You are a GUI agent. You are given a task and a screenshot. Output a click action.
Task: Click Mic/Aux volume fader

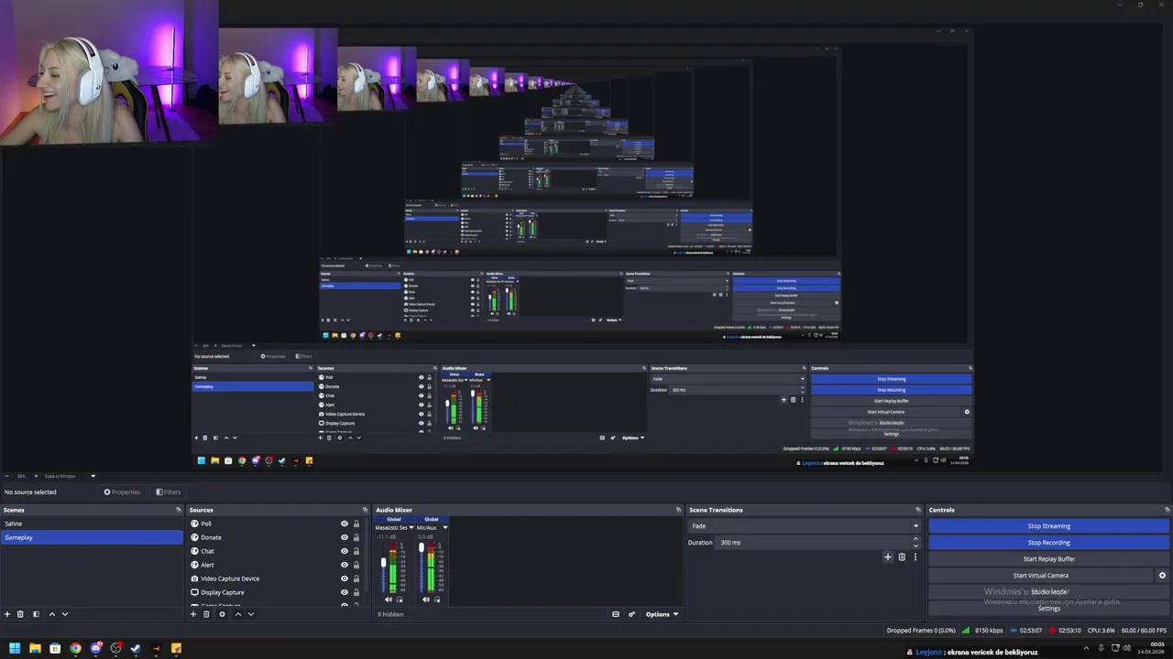click(x=421, y=549)
